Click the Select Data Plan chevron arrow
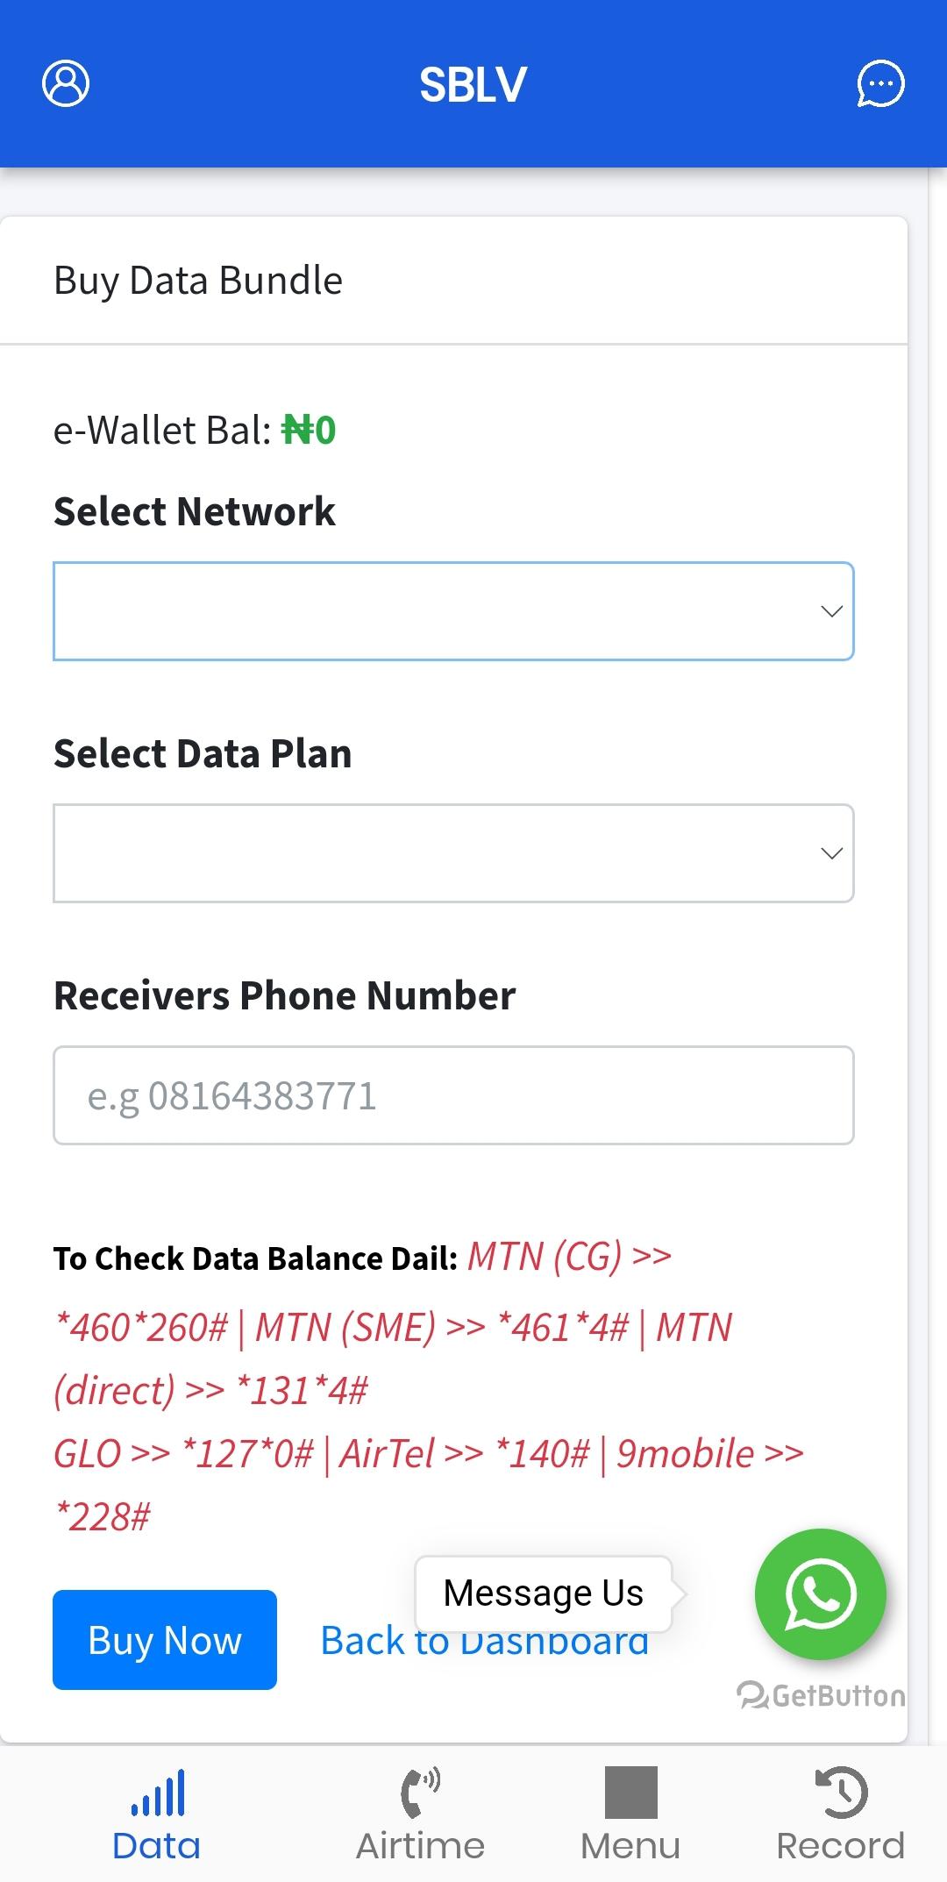The height and width of the screenshot is (1882, 947). (x=831, y=853)
